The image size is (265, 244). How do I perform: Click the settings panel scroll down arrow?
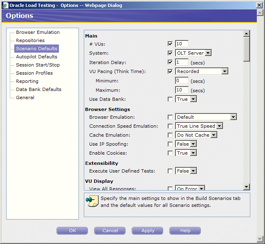point(247,186)
